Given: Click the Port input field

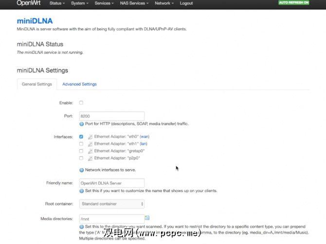Looking at the screenshot, I should click(x=112, y=116).
